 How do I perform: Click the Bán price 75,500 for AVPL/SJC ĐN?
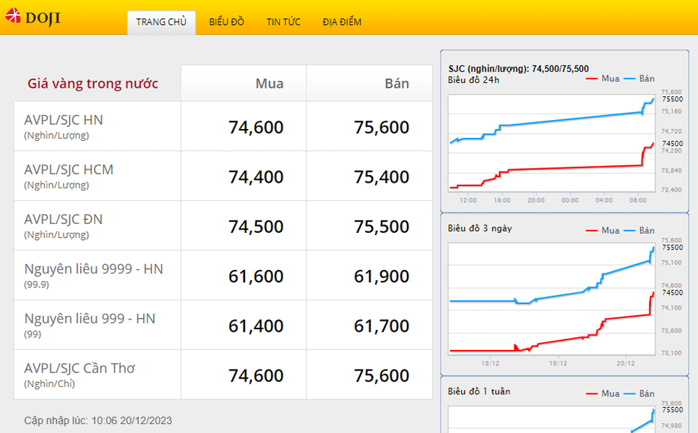point(382,227)
